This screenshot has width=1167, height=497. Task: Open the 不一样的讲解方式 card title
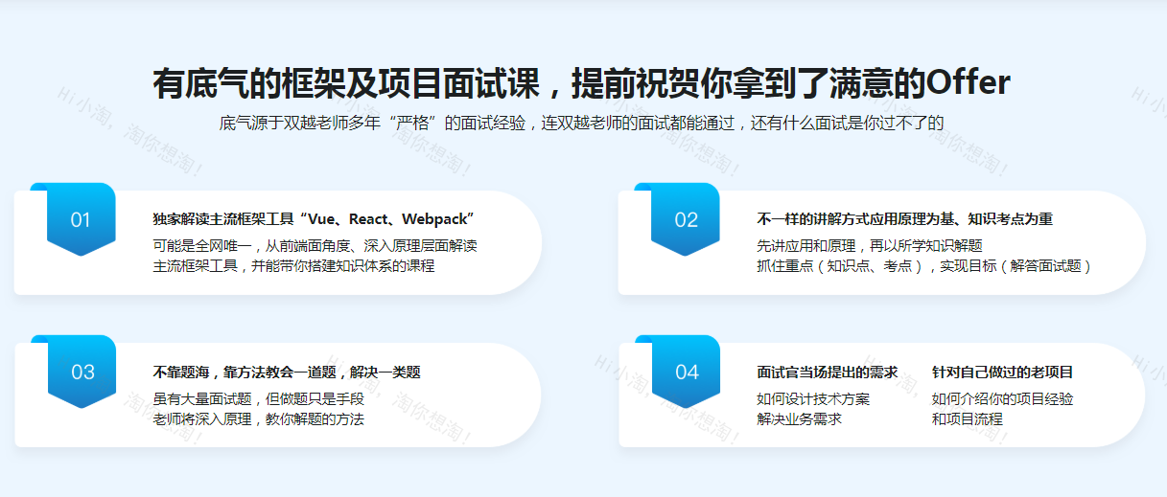pos(904,219)
